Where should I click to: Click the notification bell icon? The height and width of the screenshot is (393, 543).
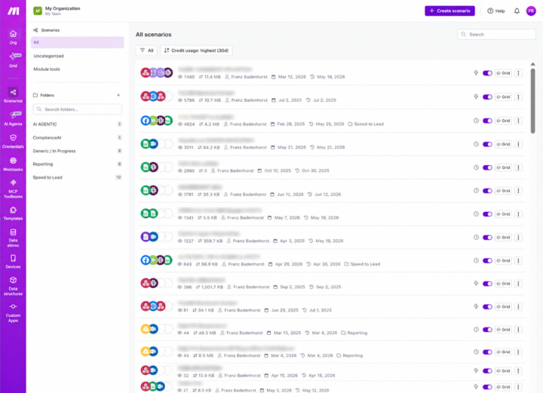click(x=517, y=11)
